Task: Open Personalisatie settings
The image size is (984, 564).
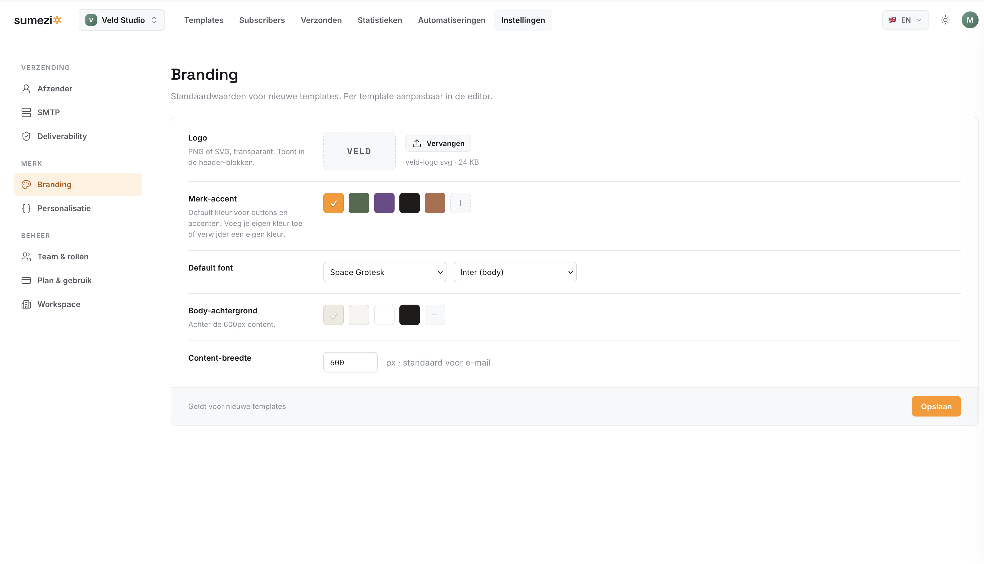Action: (x=78, y=208)
